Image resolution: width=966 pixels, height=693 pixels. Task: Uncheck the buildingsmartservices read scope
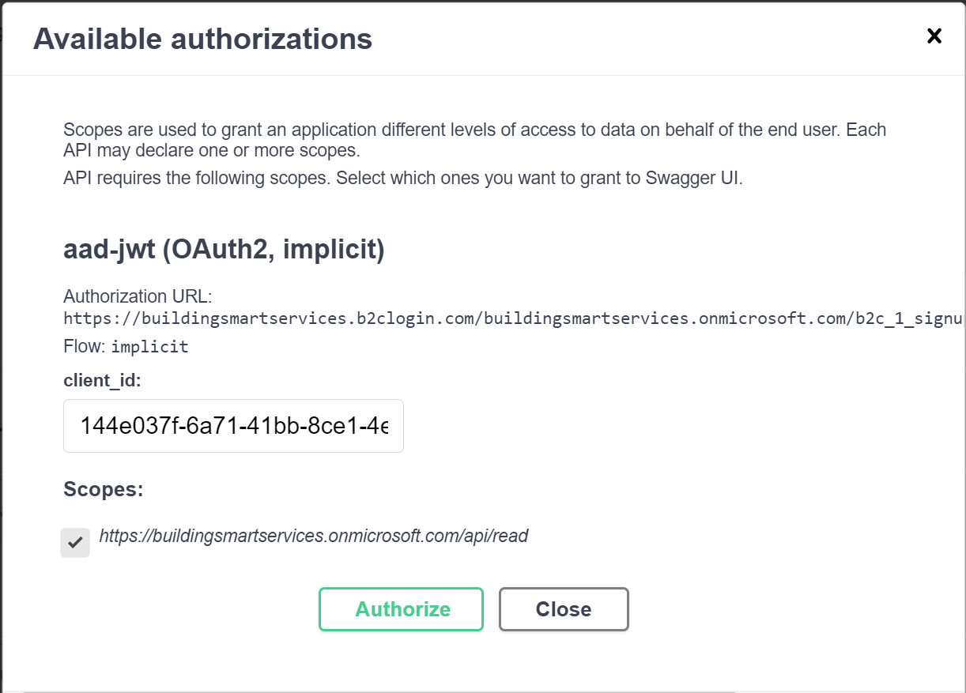point(75,542)
